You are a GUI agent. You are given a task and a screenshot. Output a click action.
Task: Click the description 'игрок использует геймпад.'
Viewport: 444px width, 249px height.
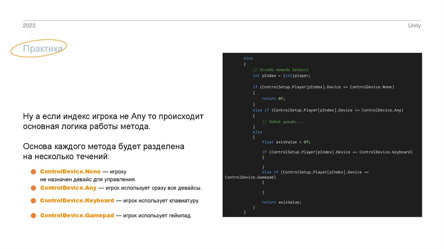tap(157, 216)
